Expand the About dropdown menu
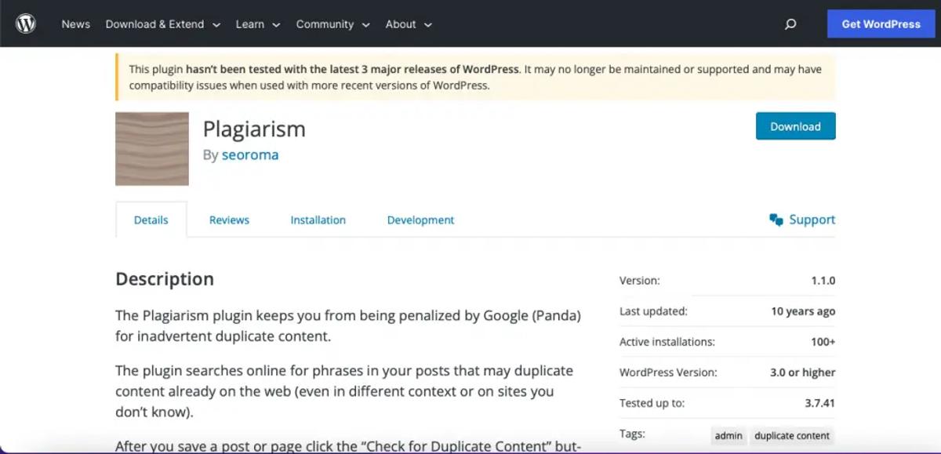Viewport: 941px width, 454px height. point(409,24)
